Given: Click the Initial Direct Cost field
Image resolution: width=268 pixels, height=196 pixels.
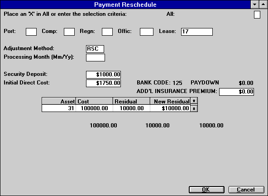Looking at the screenshot, I should point(103,83).
